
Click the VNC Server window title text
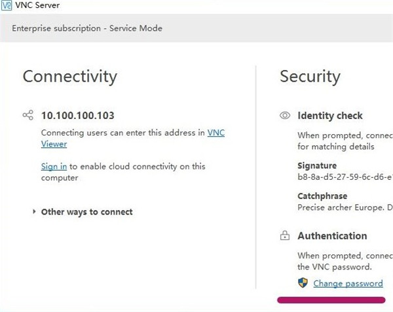[x=41, y=5]
